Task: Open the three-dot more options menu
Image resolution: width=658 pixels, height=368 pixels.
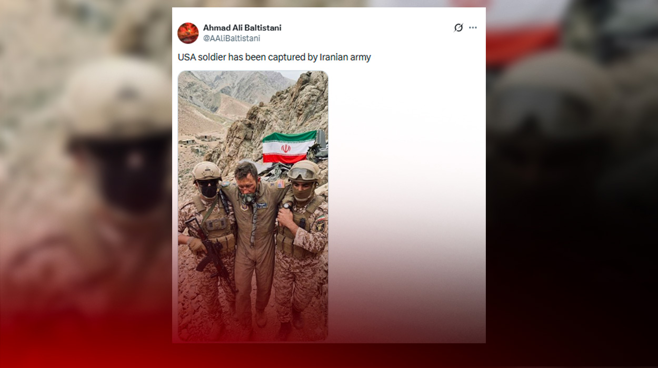Action: coord(473,28)
